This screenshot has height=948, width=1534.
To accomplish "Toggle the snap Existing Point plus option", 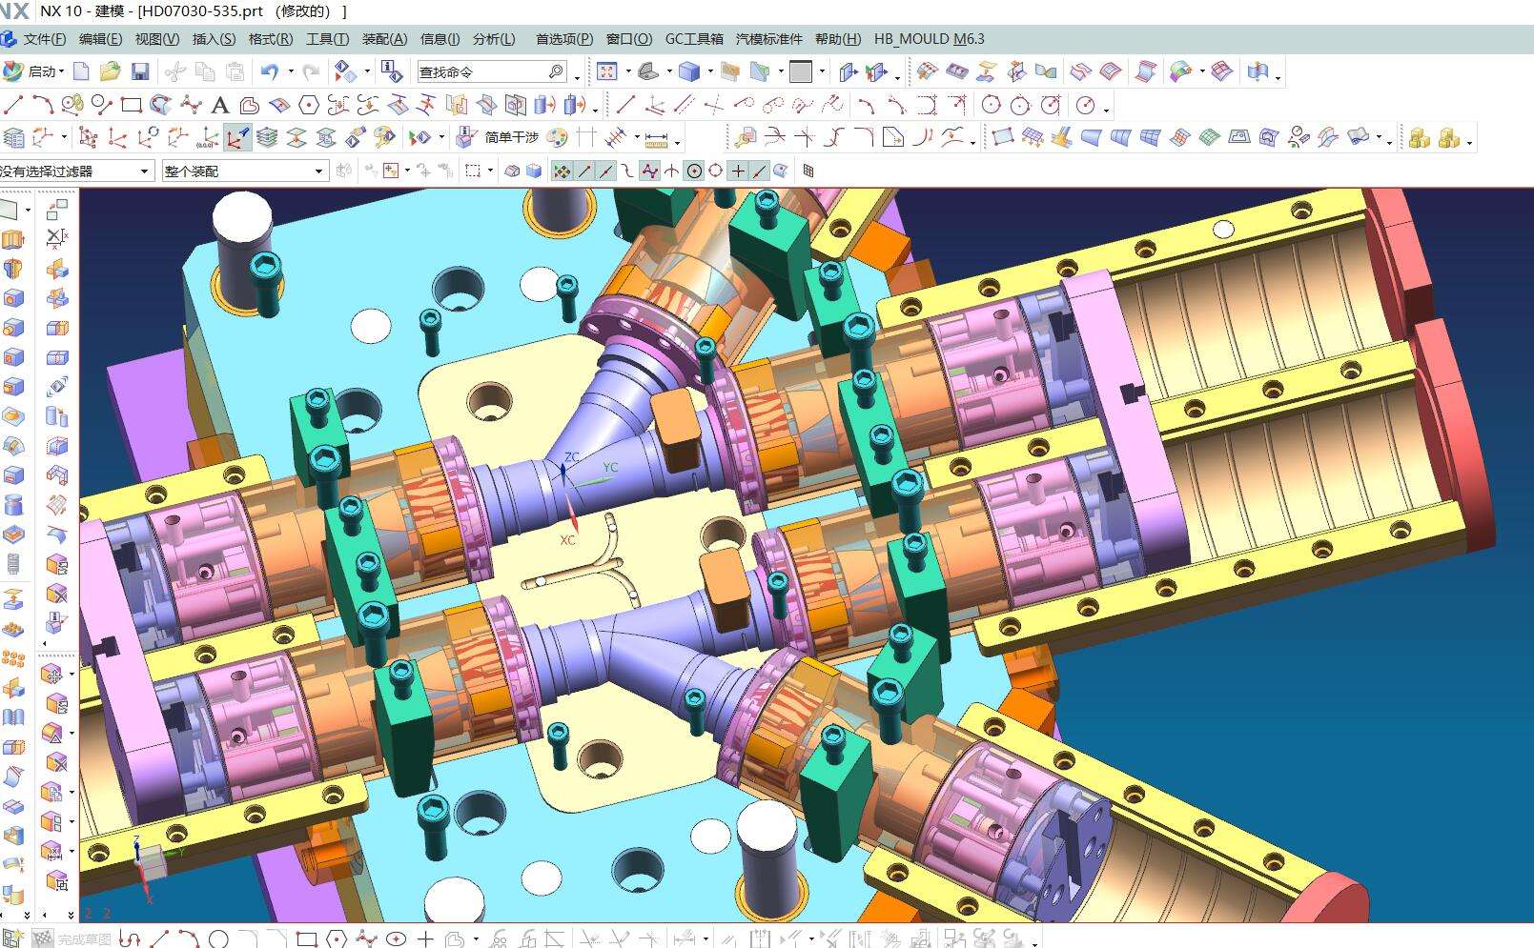I will point(739,171).
